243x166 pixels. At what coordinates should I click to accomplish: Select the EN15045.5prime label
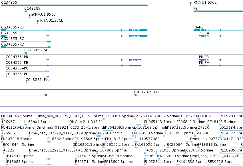coord(89,156)
